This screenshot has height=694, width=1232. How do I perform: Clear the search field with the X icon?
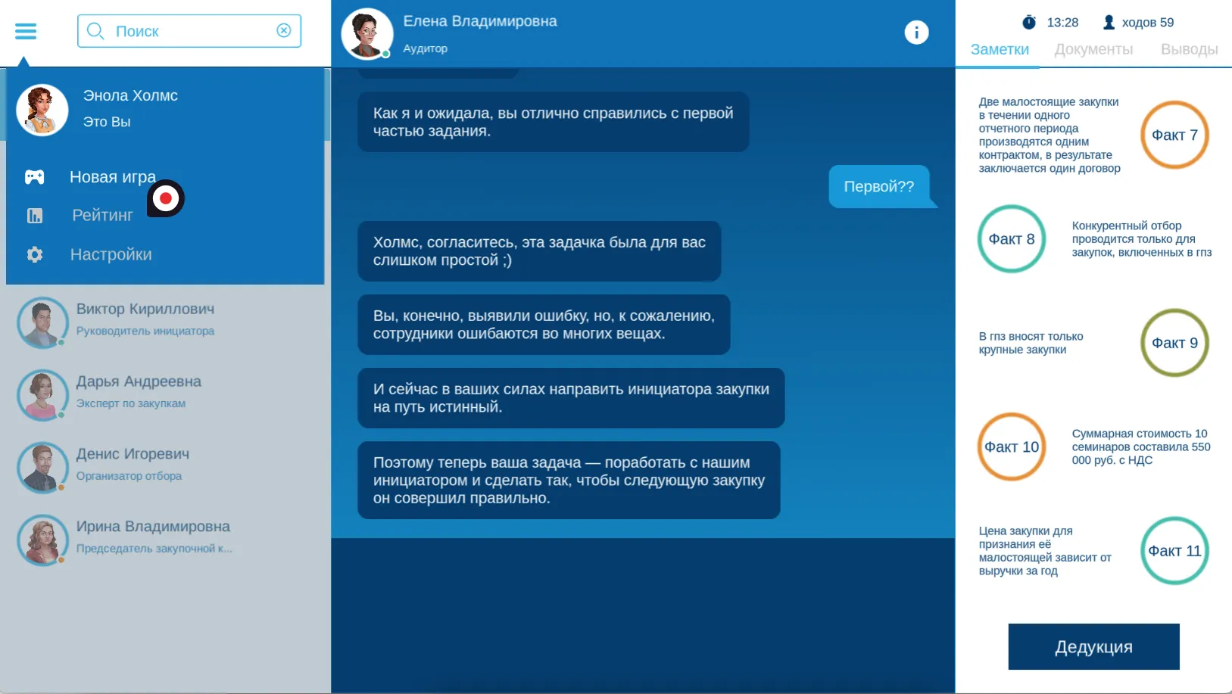pos(284,30)
